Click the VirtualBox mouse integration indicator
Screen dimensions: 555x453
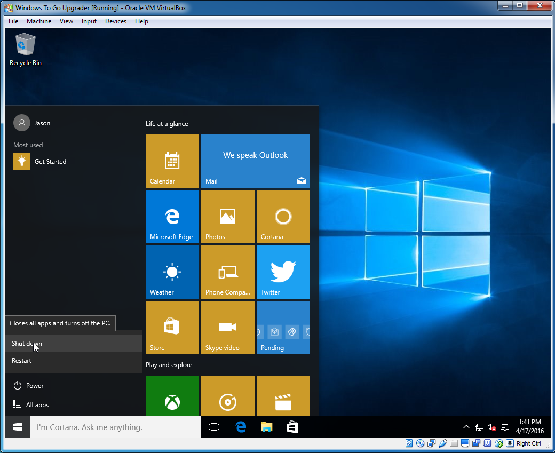tap(499, 443)
